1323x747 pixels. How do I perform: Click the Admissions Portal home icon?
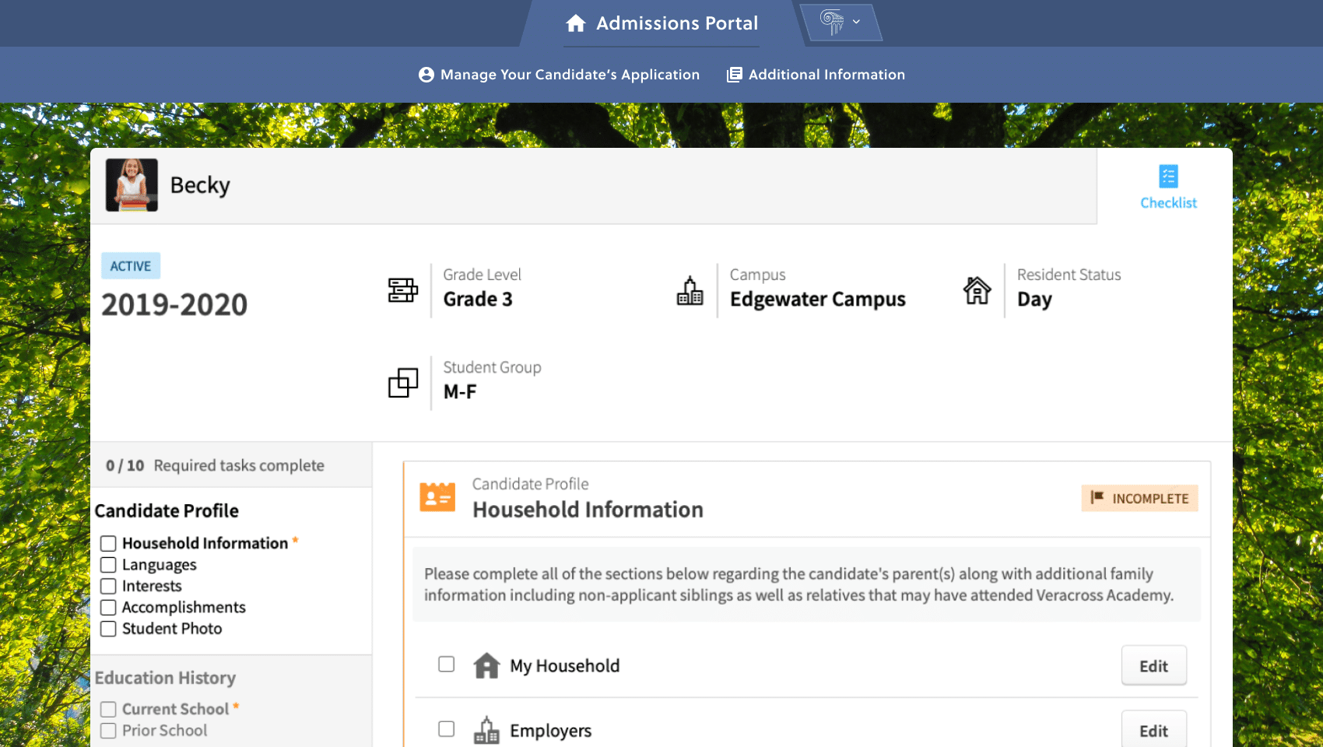coord(576,23)
